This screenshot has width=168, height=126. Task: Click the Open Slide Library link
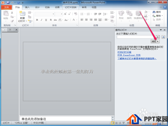[x=124, y=52]
